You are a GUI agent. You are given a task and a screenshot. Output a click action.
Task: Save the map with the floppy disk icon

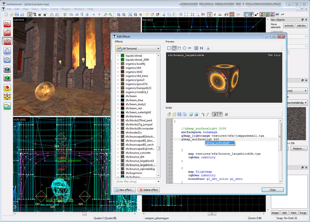pyautogui.click(x=17, y=14)
